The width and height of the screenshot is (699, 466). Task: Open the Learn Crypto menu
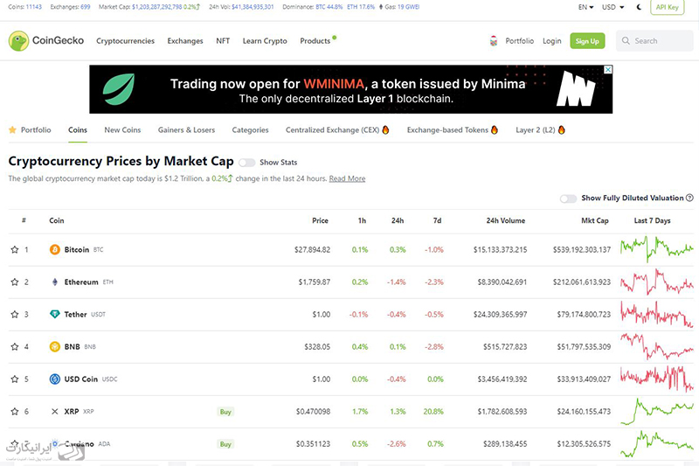click(265, 41)
